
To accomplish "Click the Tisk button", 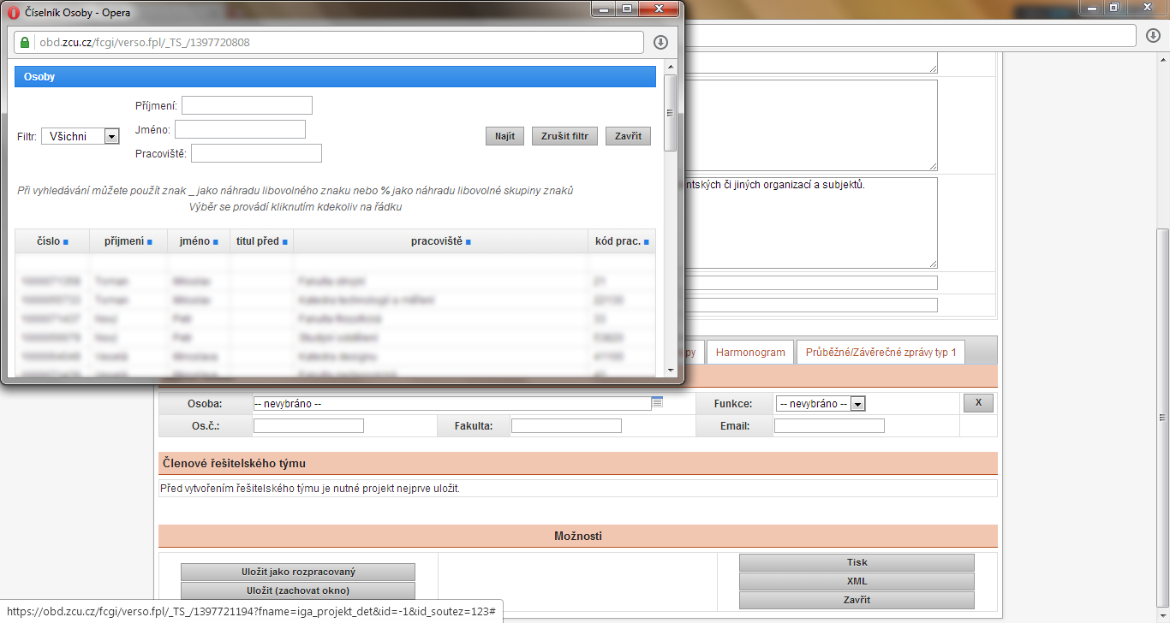I will pyautogui.click(x=857, y=562).
